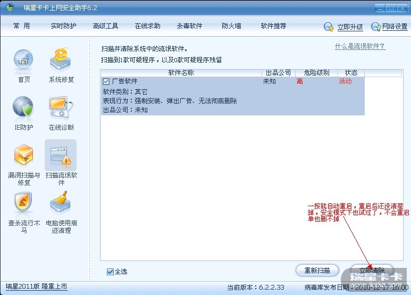Click the 未知 company cell in row

(269, 81)
